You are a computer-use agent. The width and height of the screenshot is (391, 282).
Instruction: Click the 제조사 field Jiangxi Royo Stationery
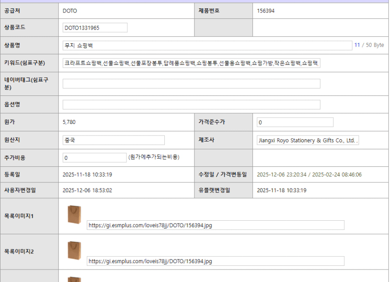(x=308, y=140)
